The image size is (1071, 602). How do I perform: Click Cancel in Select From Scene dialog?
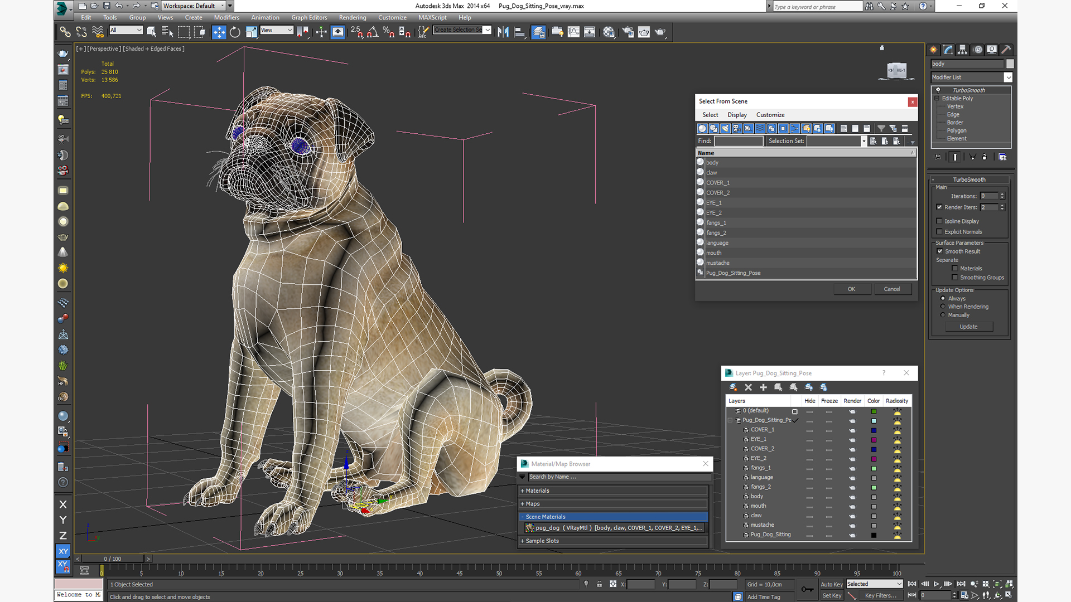tap(892, 289)
